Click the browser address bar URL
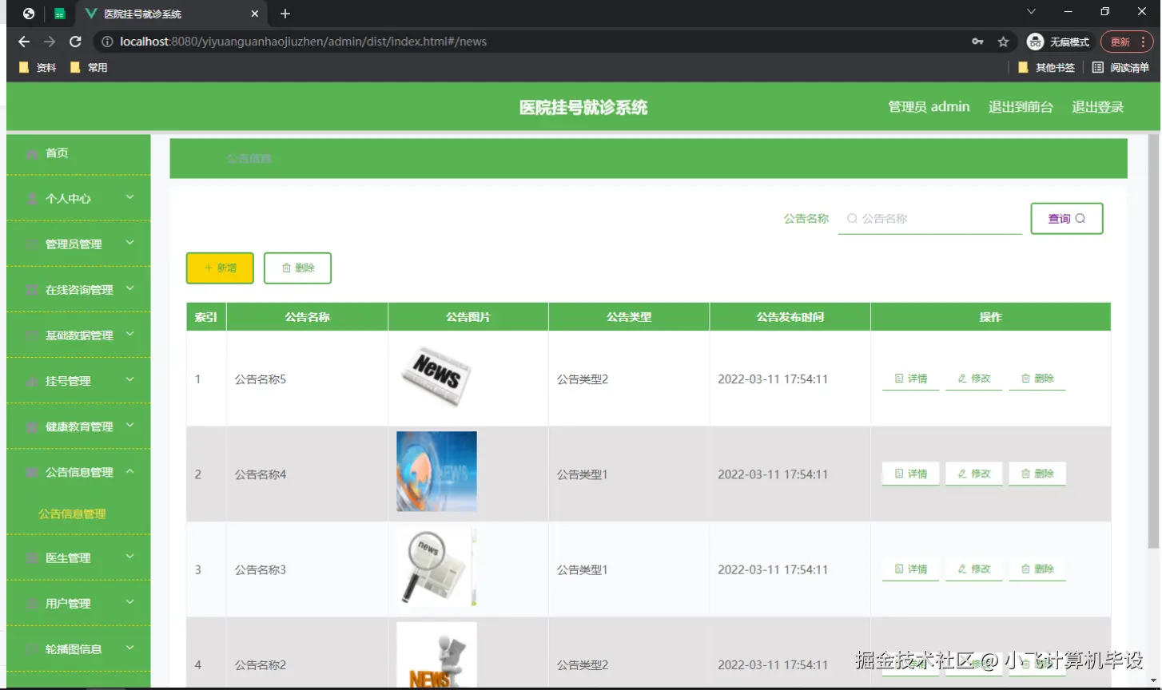Image resolution: width=1162 pixels, height=690 pixels. [304, 42]
